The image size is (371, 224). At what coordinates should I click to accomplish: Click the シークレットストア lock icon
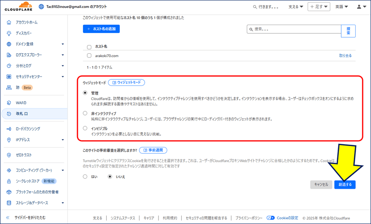pyautogui.click(x=9, y=181)
